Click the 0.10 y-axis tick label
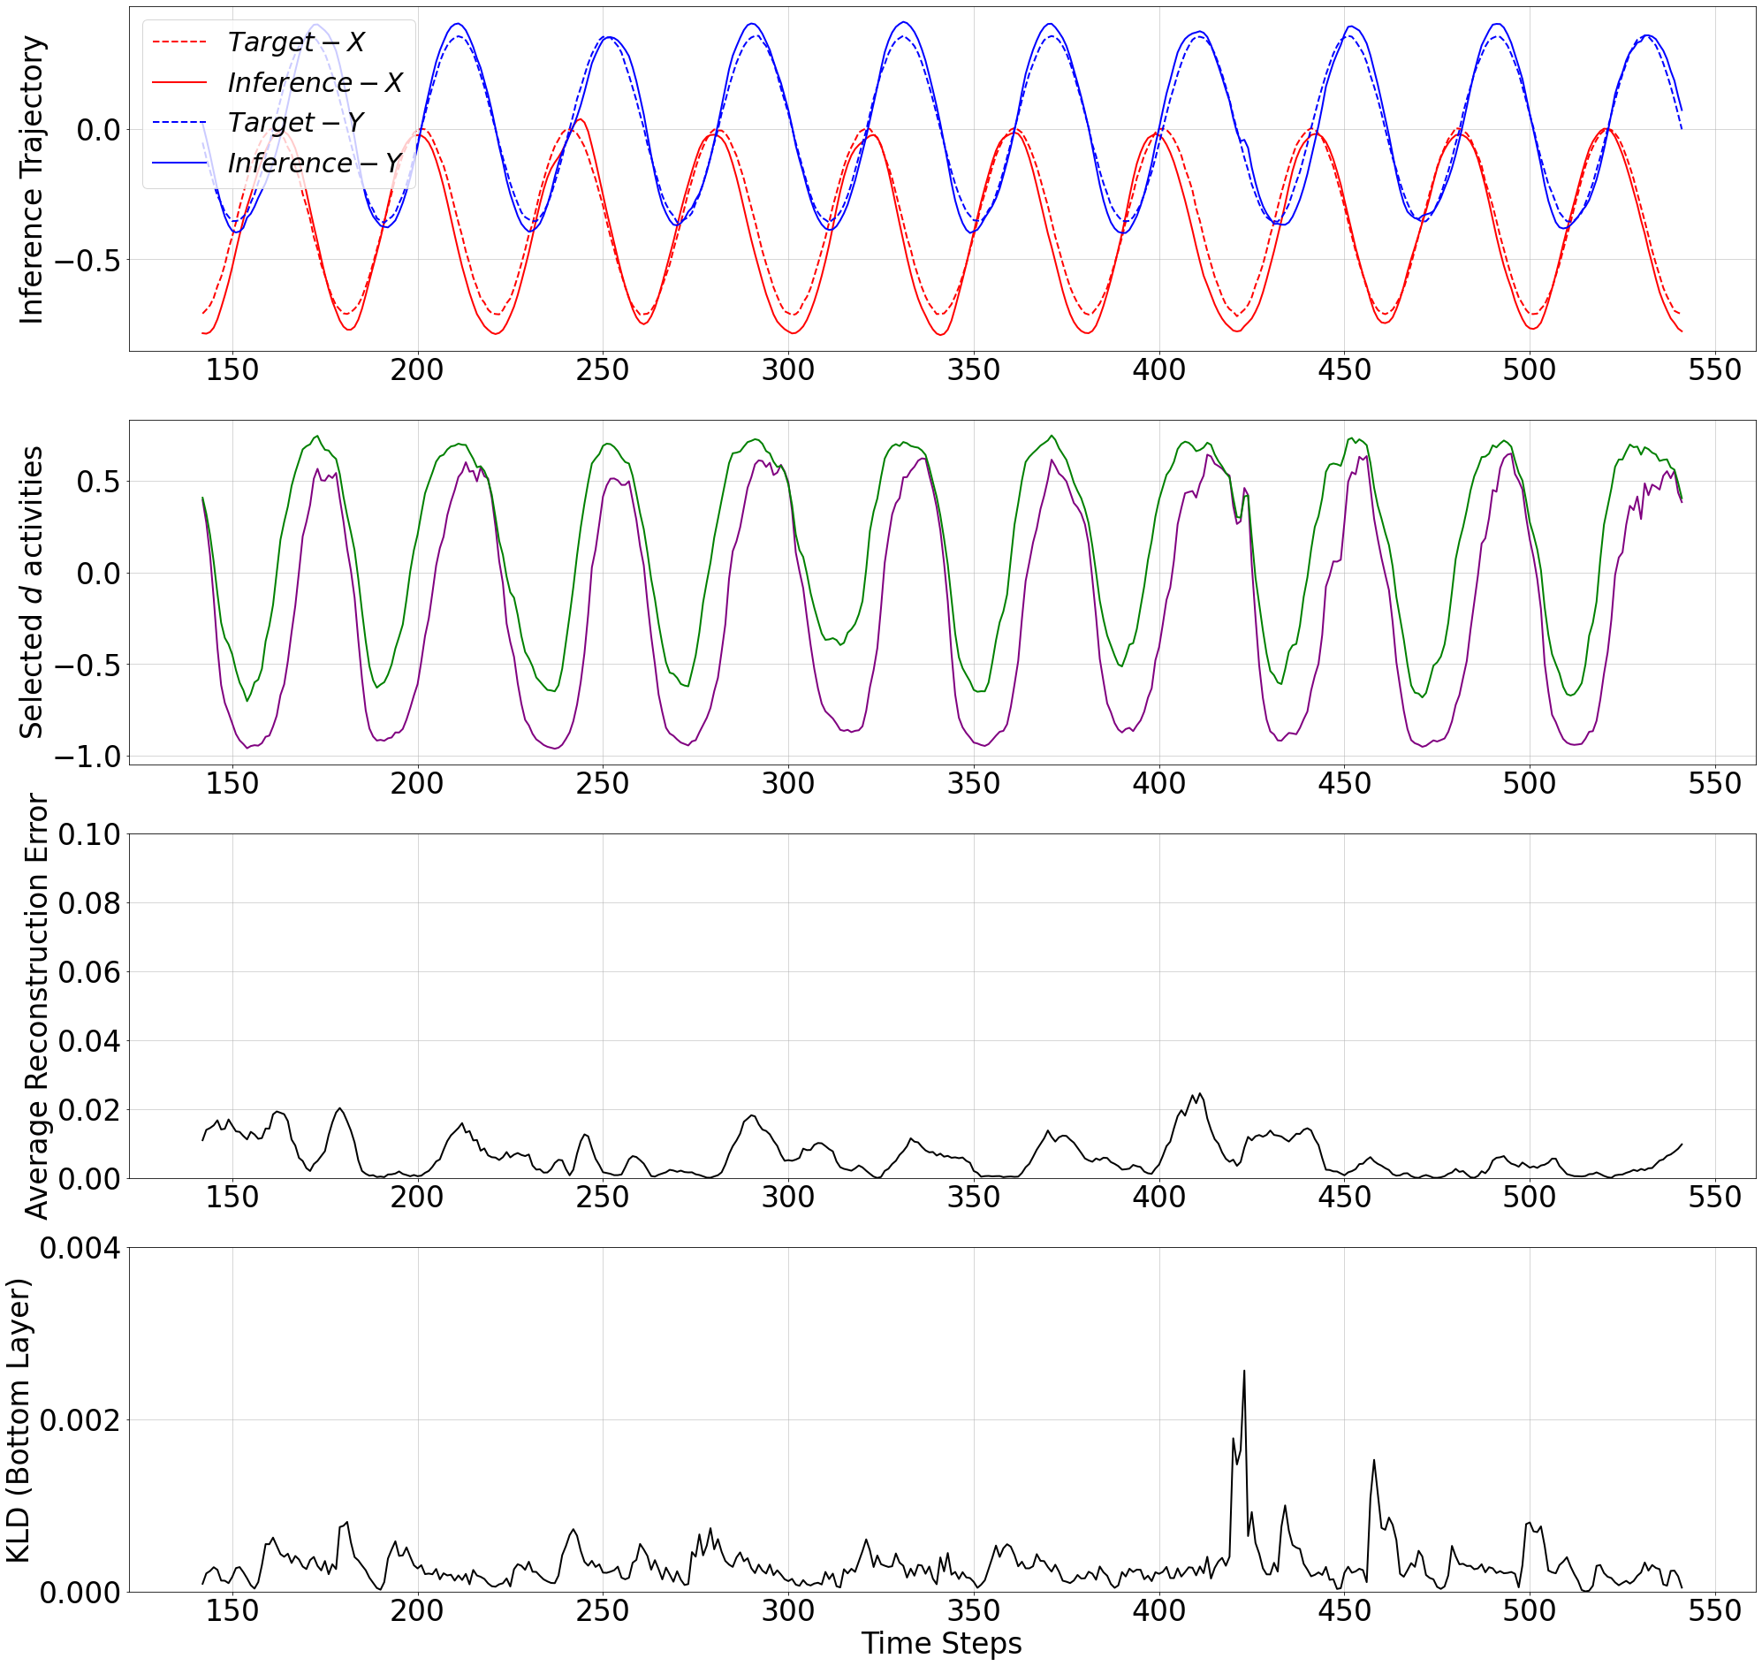 (88, 834)
